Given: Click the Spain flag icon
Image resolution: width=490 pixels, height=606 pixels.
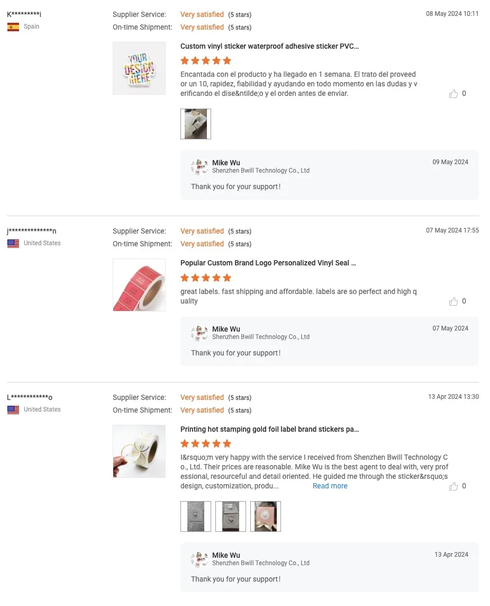Looking at the screenshot, I should [13, 27].
